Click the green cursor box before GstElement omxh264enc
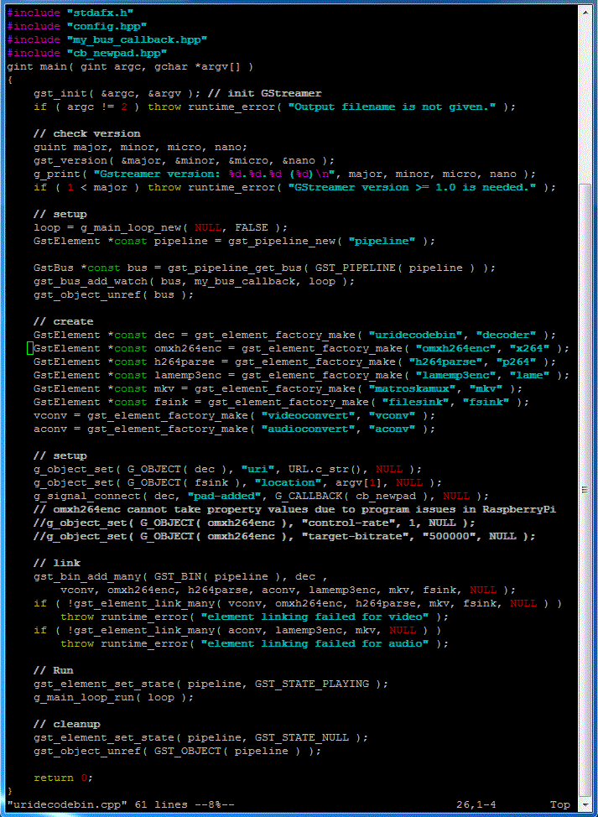This screenshot has height=817, width=598. pos(29,348)
